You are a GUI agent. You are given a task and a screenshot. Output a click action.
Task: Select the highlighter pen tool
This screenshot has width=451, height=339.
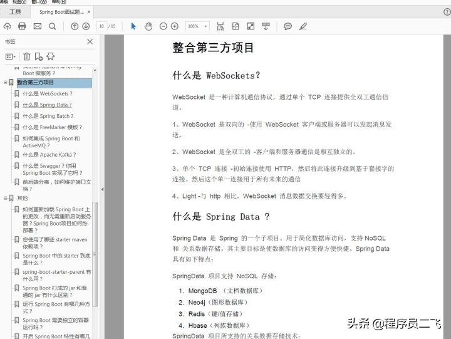[x=303, y=26]
